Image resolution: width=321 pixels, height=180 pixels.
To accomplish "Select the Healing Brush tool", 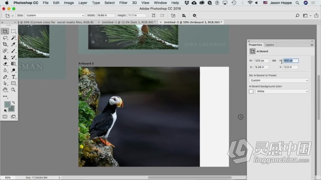I will 5,51.
